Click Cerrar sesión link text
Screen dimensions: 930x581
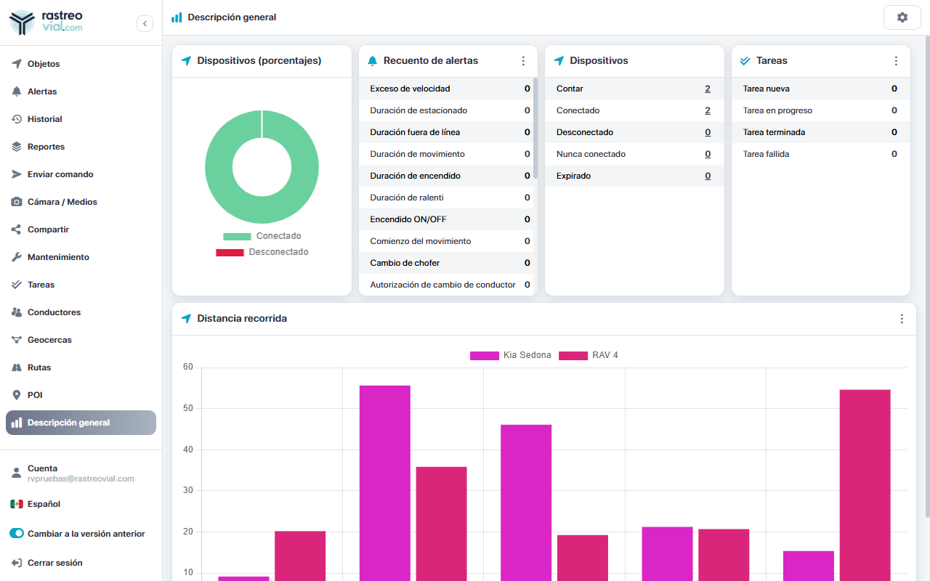55,563
